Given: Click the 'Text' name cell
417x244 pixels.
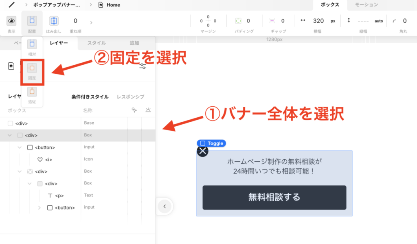Looking at the screenshot, I should [x=88, y=195].
